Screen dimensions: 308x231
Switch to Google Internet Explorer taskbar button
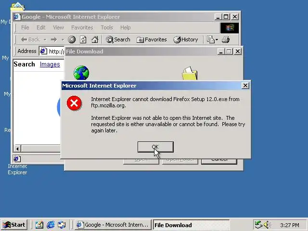tap(113, 225)
